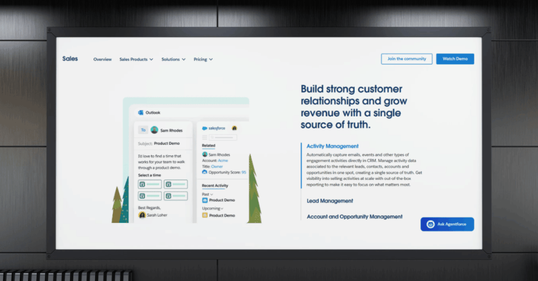The width and height of the screenshot is (538, 281).
Task: Click the Outlook icon in the illustration
Action: point(141,113)
